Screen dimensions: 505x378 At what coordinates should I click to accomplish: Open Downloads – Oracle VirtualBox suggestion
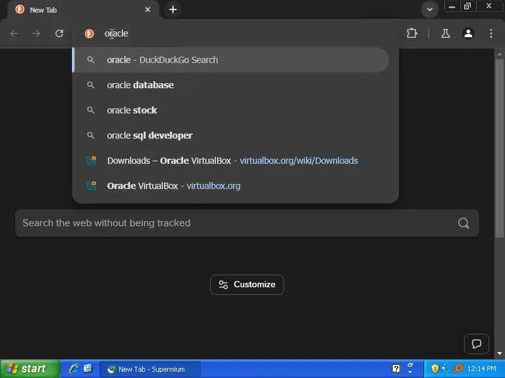pos(230,161)
